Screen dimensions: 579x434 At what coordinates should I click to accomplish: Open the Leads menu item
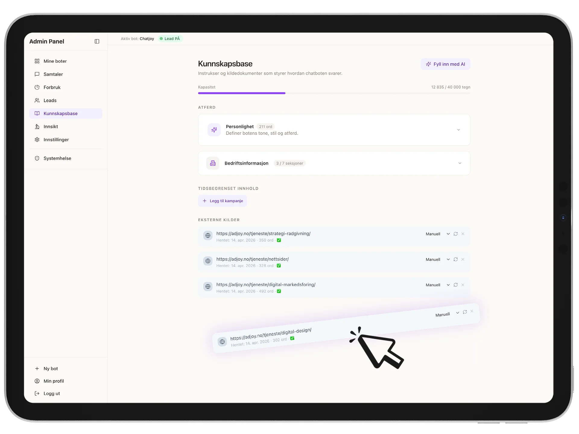[x=50, y=100]
